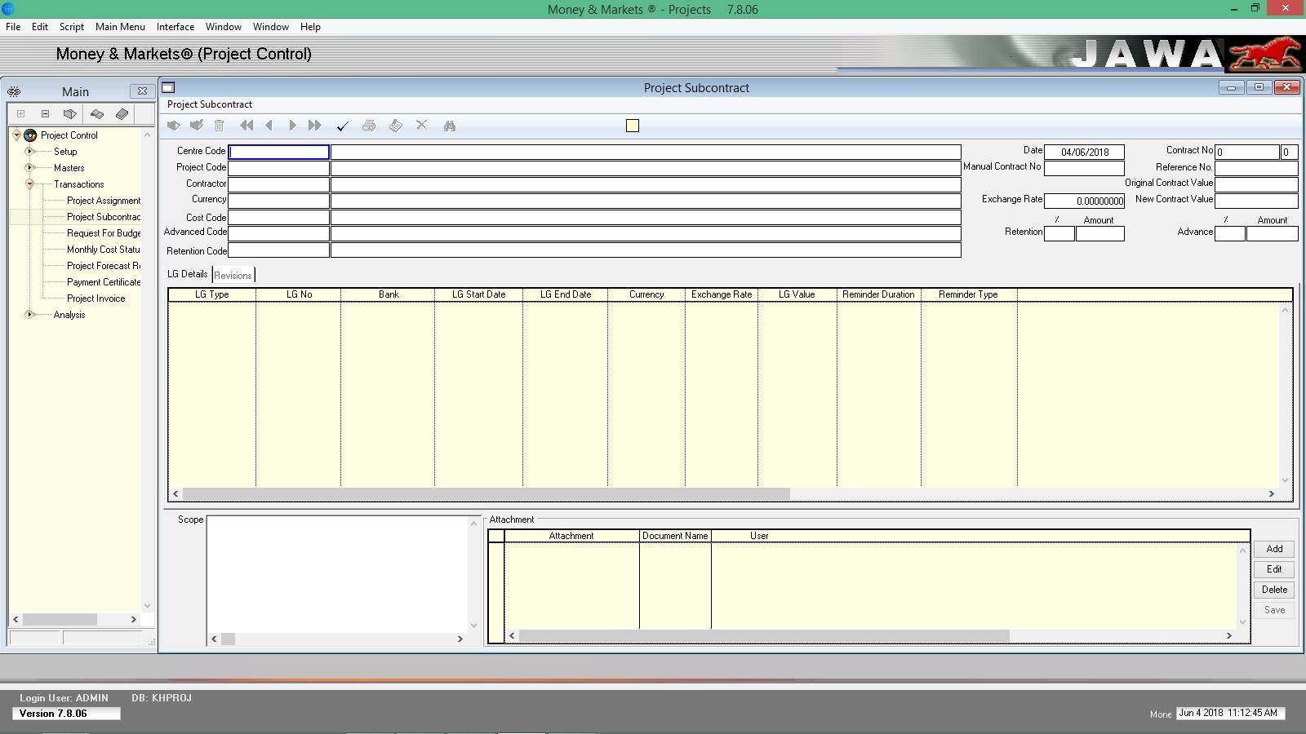Click the Main tree horizontal scrollbar
The width and height of the screenshot is (1306, 734).
pyautogui.click(x=74, y=620)
